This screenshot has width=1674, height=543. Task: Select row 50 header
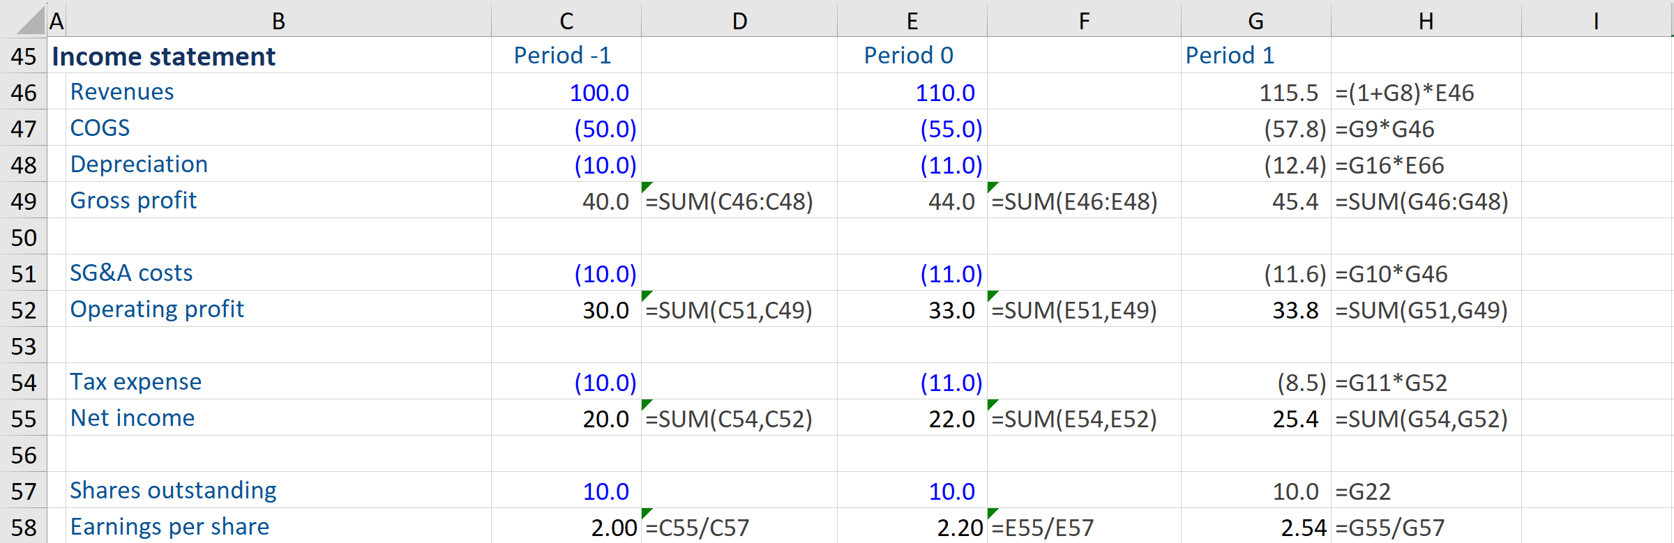(24, 238)
